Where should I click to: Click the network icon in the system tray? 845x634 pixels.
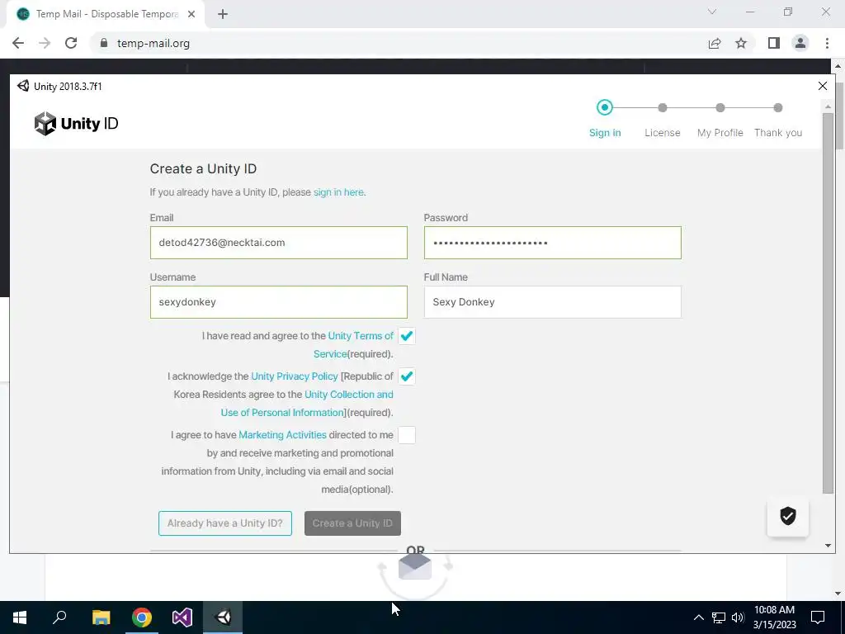tap(719, 617)
